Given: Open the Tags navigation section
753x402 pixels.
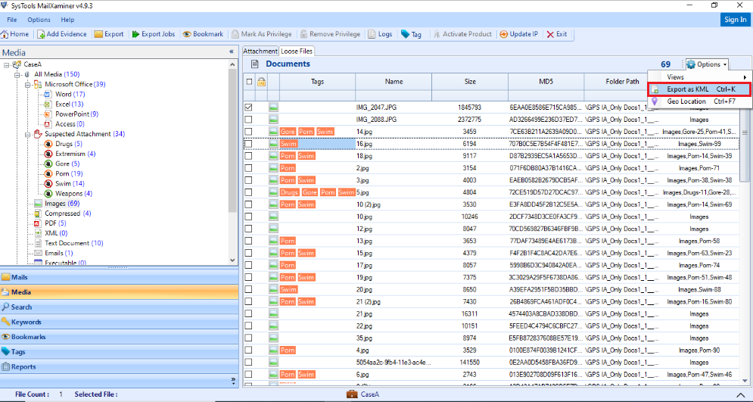Looking at the screenshot, I should coord(119,351).
